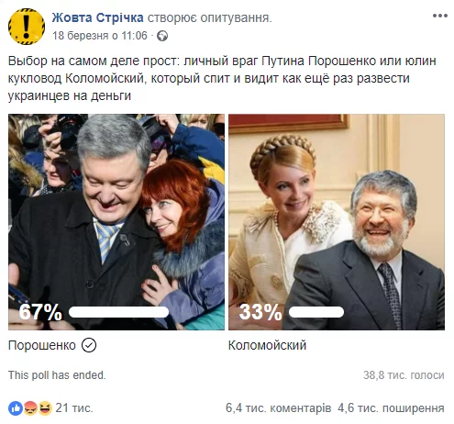Viewport: 454px width, 424px height.
Task: Open the 21 тис. reactions count list
Action: coord(74,408)
